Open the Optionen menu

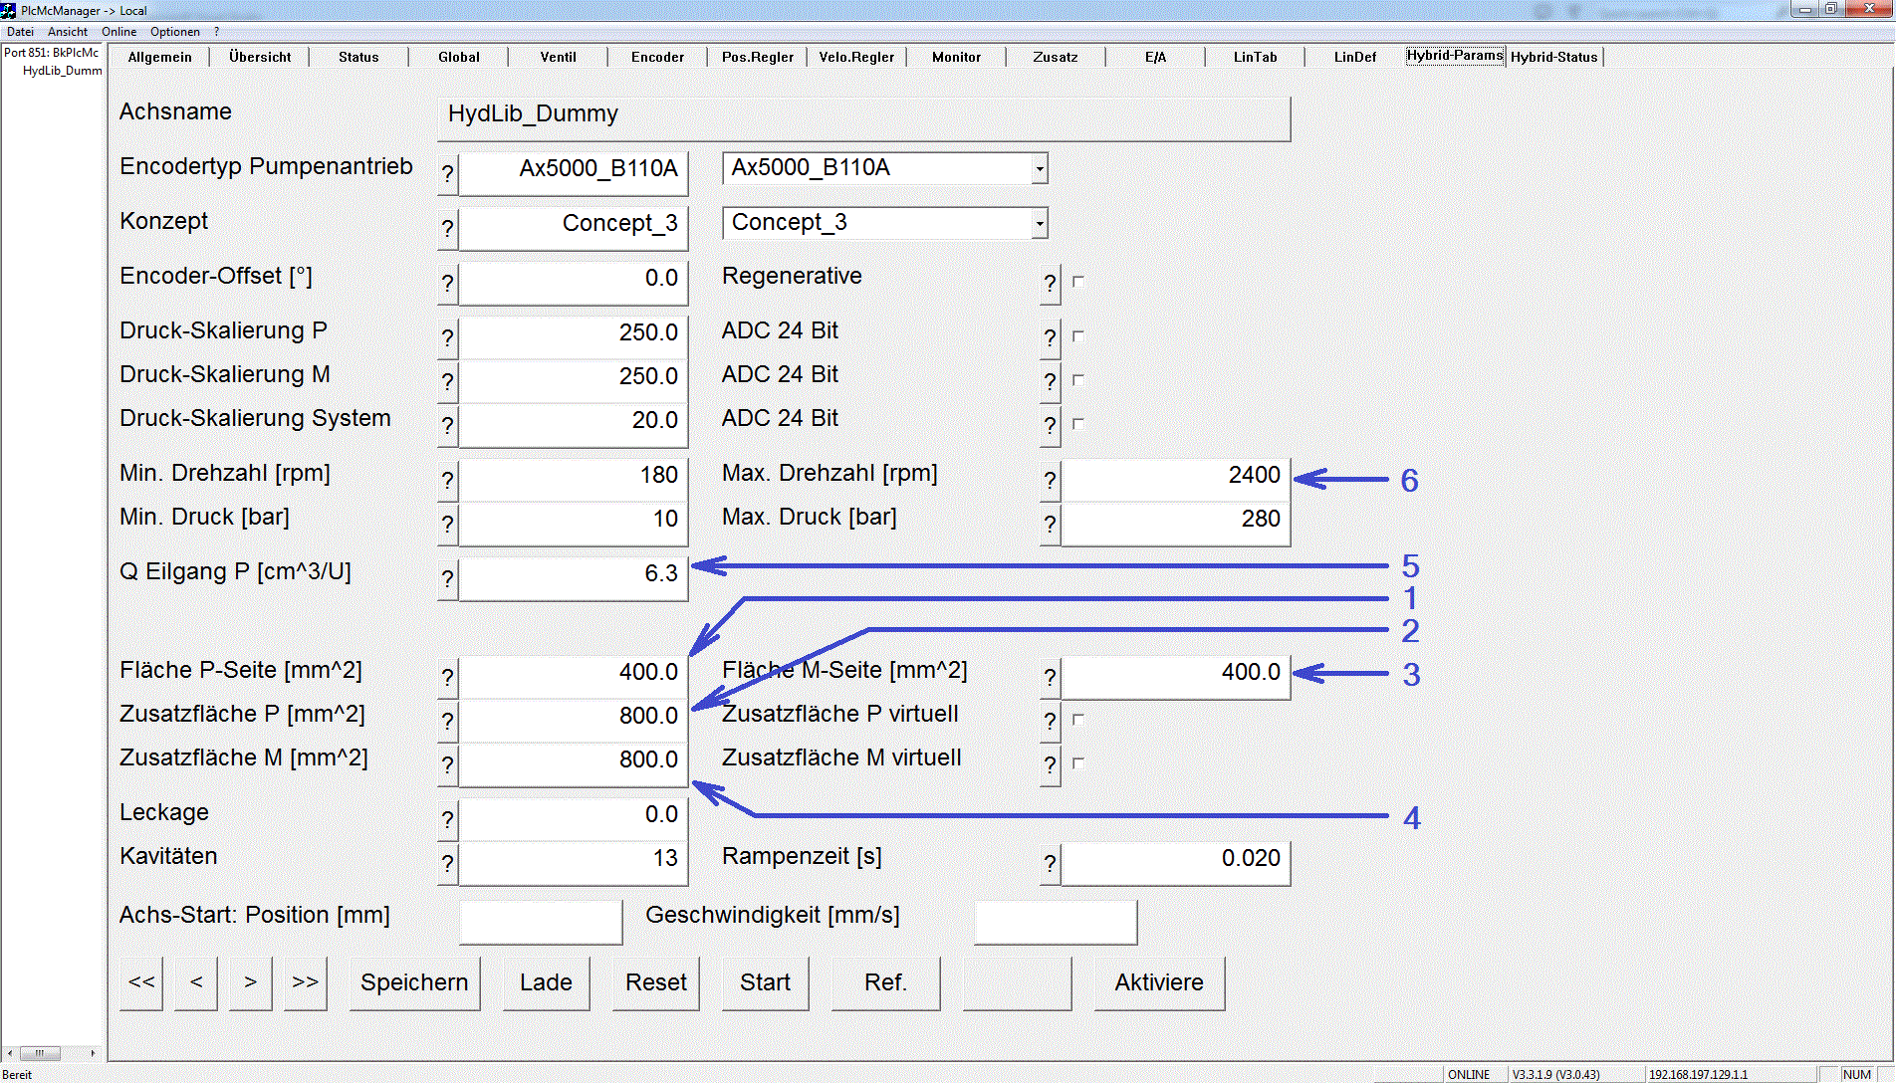[x=175, y=32]
